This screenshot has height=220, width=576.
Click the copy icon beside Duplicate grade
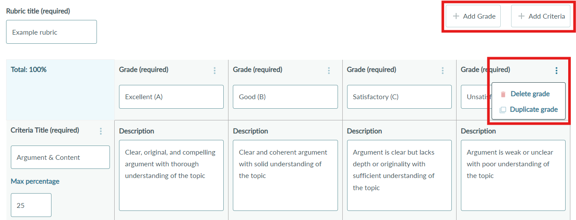tap(502, 110)
